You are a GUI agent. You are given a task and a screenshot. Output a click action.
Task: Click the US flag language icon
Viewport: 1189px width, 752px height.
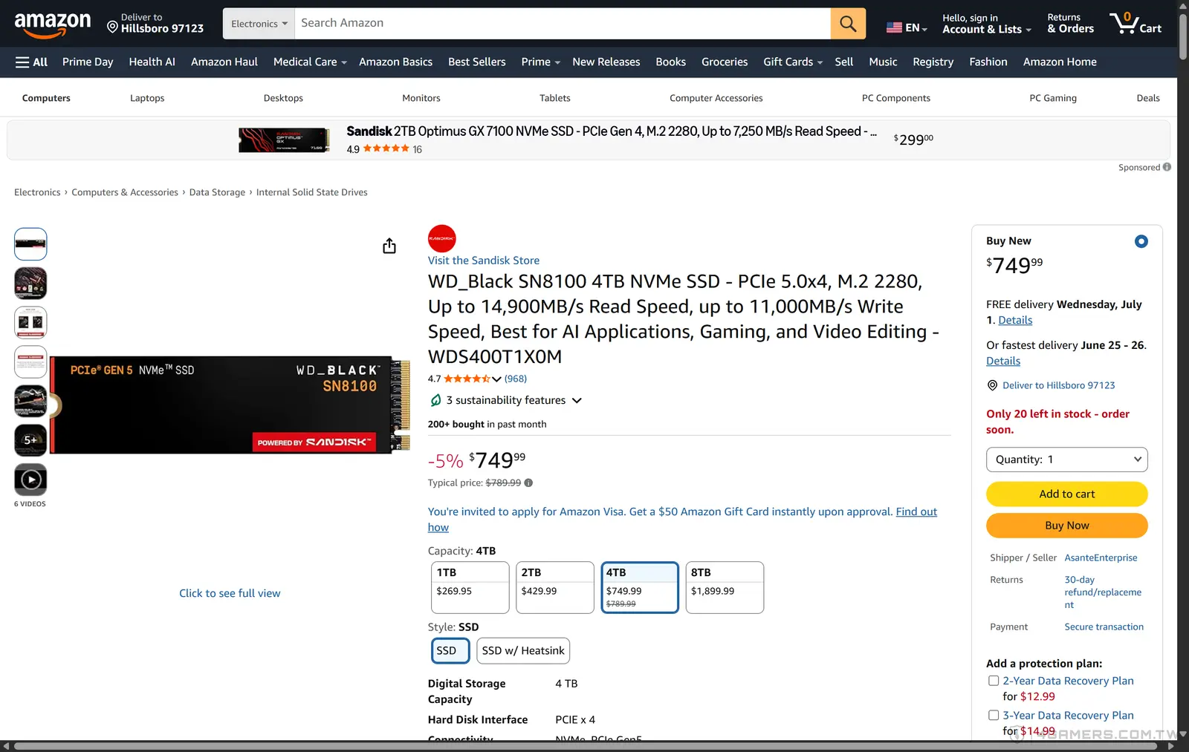coord(894,27)
